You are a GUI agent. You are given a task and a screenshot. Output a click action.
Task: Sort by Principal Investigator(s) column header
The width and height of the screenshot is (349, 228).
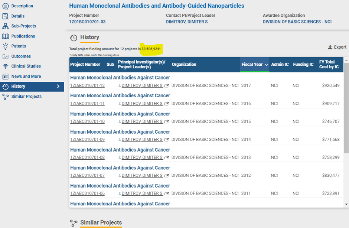(x=141, y=64)
